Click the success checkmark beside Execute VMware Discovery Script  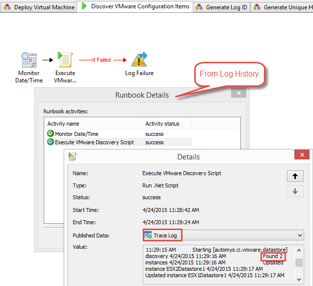(x=51, y=142)
